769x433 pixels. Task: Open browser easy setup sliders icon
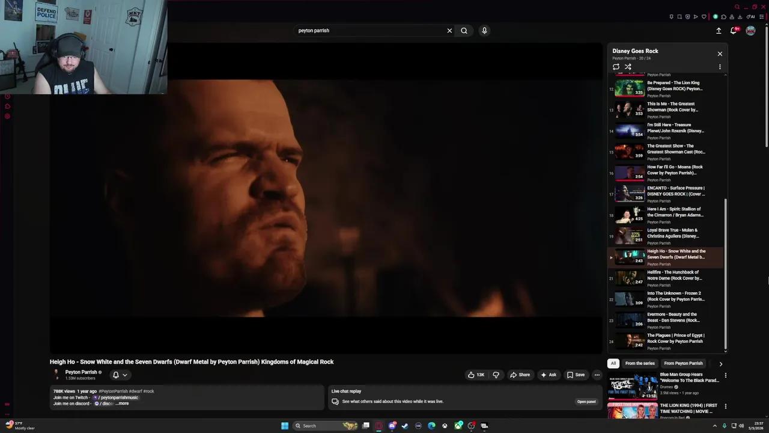point(762,17)
